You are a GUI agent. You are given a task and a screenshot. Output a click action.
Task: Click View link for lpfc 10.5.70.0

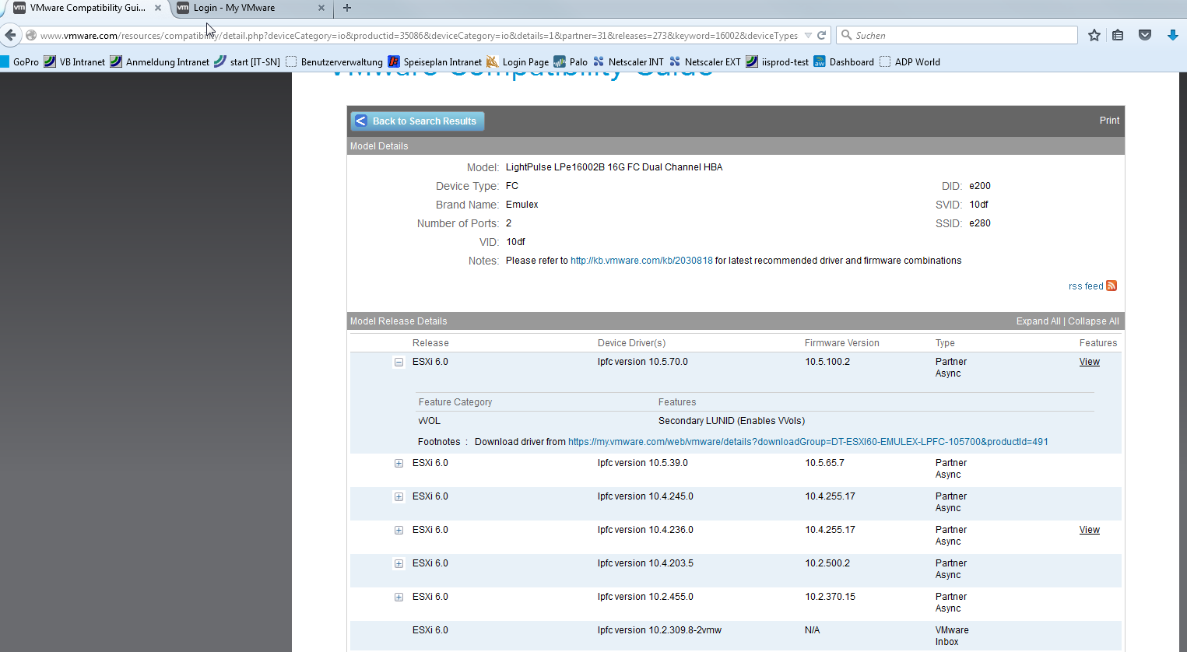pyautogui.click(x=1090, y=362)
